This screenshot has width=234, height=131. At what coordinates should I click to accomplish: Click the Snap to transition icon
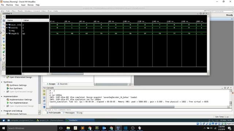pos(4,65)
